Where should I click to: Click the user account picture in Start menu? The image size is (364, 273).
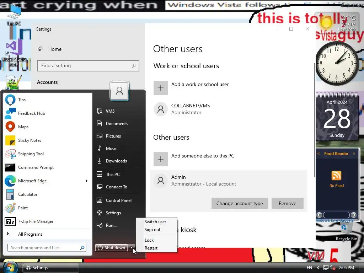(119, 91)
